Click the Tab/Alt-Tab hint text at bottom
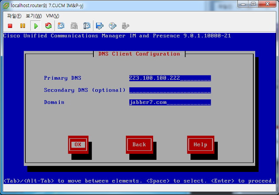Viewport: 279px width, 195px height. point(139,181)
